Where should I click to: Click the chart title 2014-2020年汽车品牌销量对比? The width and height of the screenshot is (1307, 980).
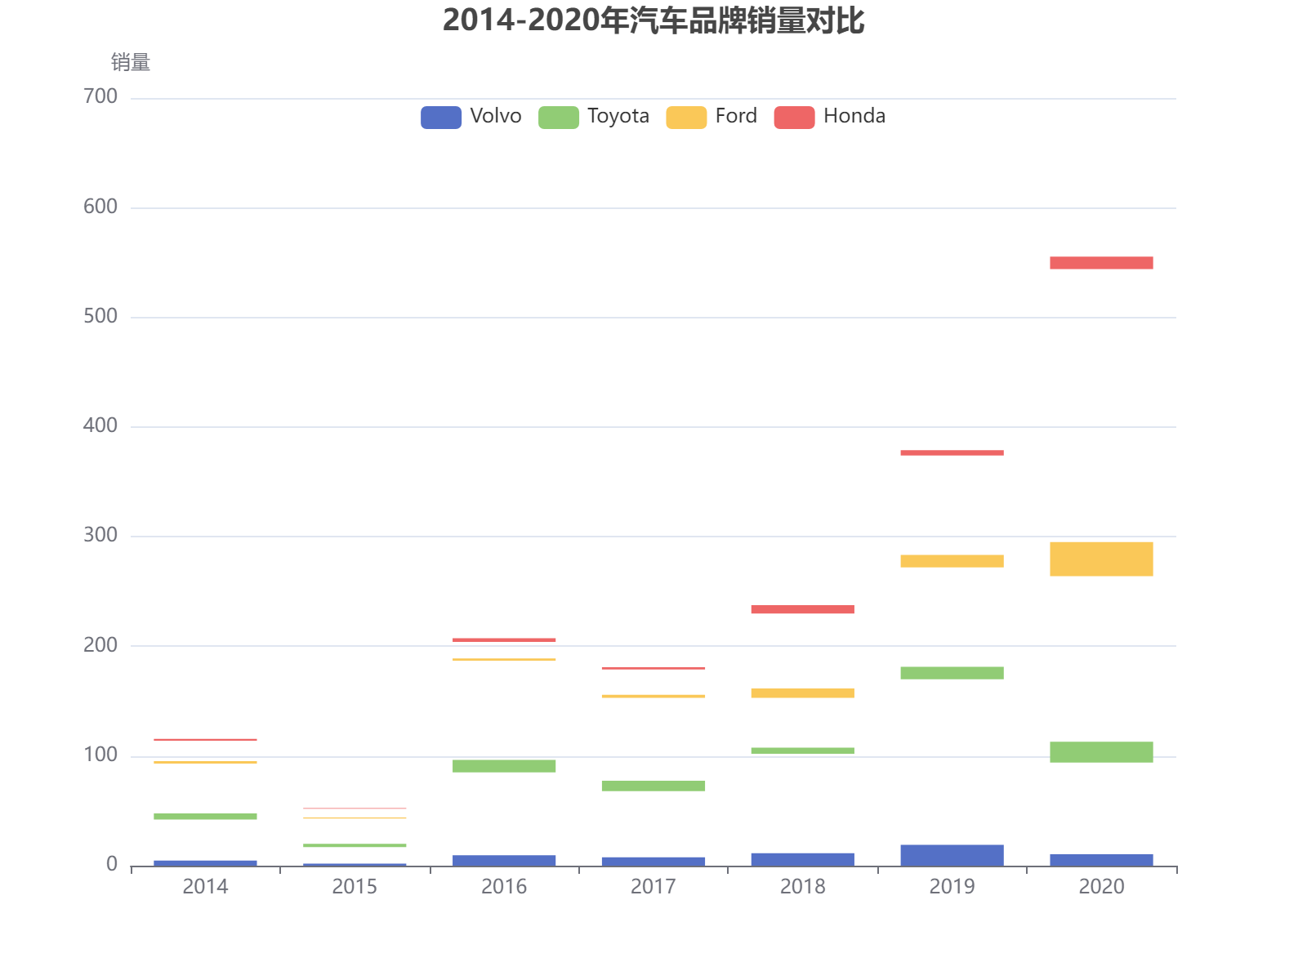click(x=653, y=20)
